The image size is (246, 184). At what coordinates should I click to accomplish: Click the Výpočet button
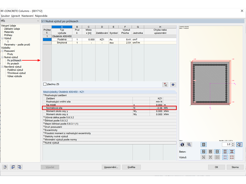point(50,167)
